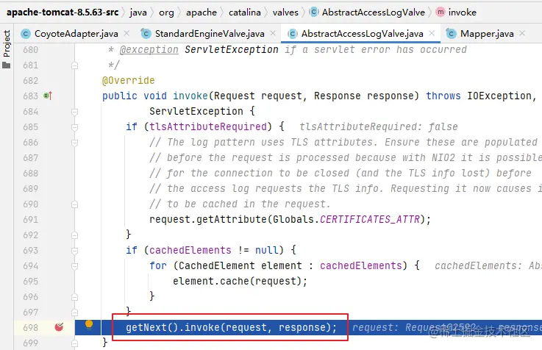The image size is (542, 350).
Task: Switch to StandardEngineValve.java tab
Action: 210,34
